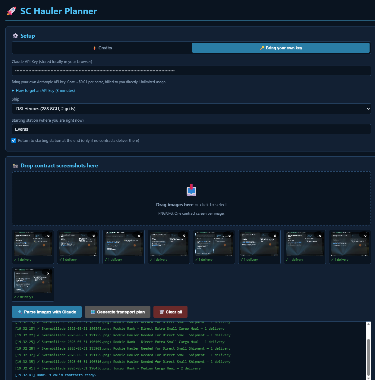Screen dimensions: 375x380
Task: Remove the 2 deliverys screenshot with its X
Action: point(48,273)
